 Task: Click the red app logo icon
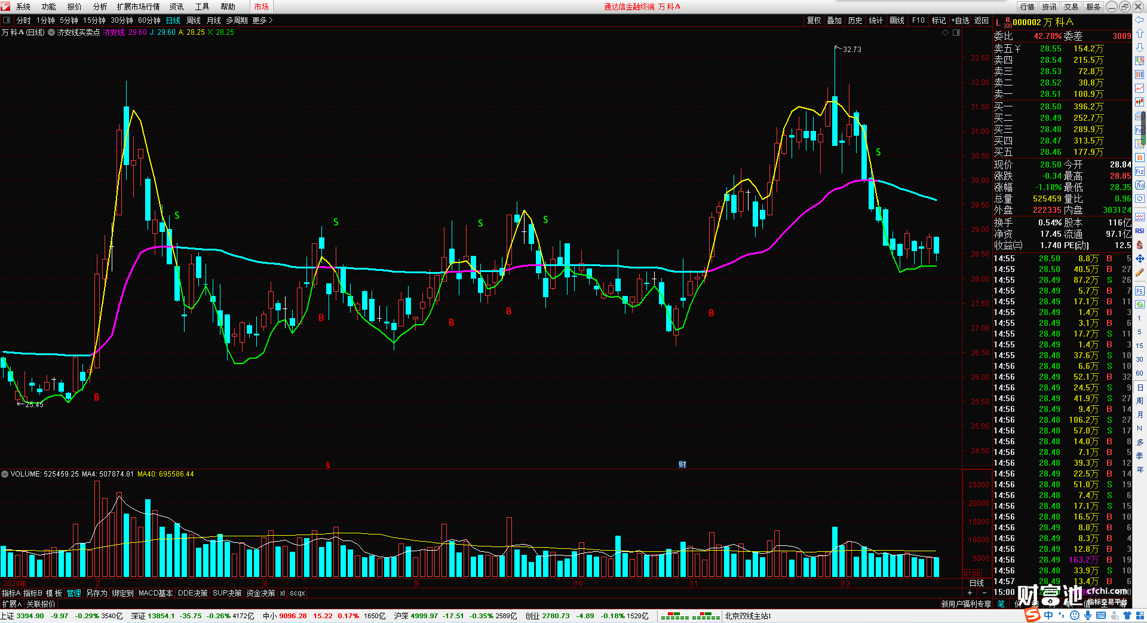point(5,7)
